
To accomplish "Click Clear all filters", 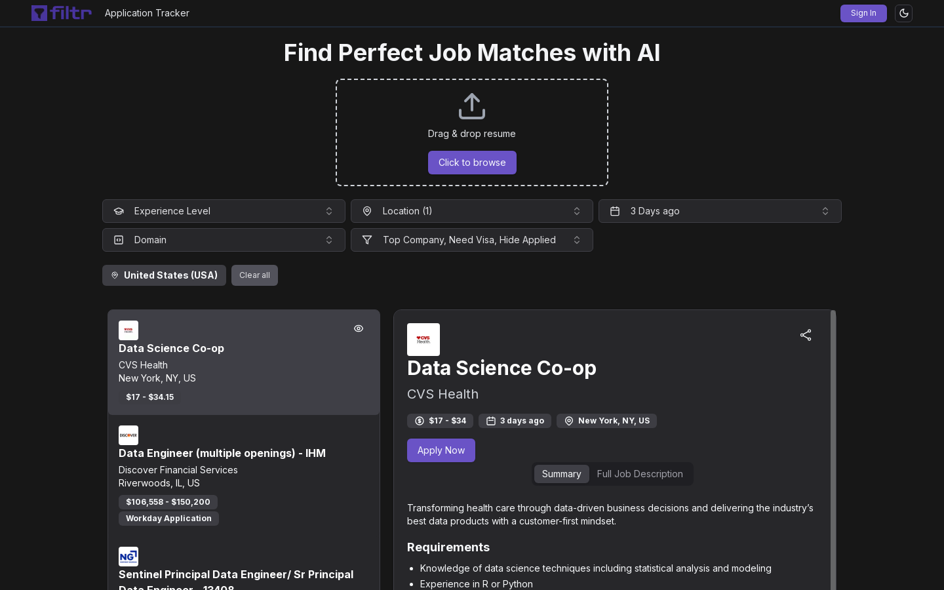I will (254, 275).
